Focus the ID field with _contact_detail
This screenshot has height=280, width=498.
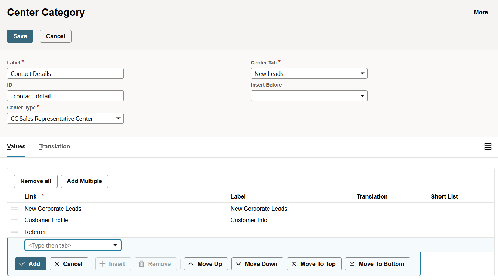tap(65, 96)
